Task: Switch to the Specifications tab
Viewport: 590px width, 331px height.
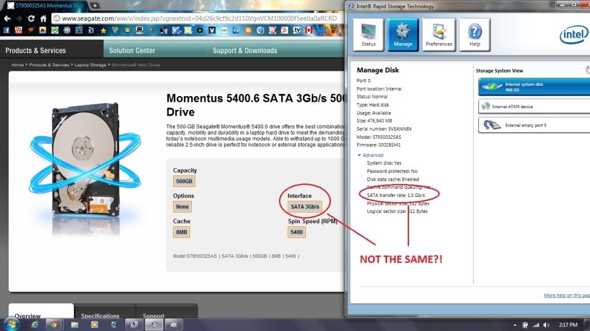Action: pyautogui.click(x=100, y=315)
